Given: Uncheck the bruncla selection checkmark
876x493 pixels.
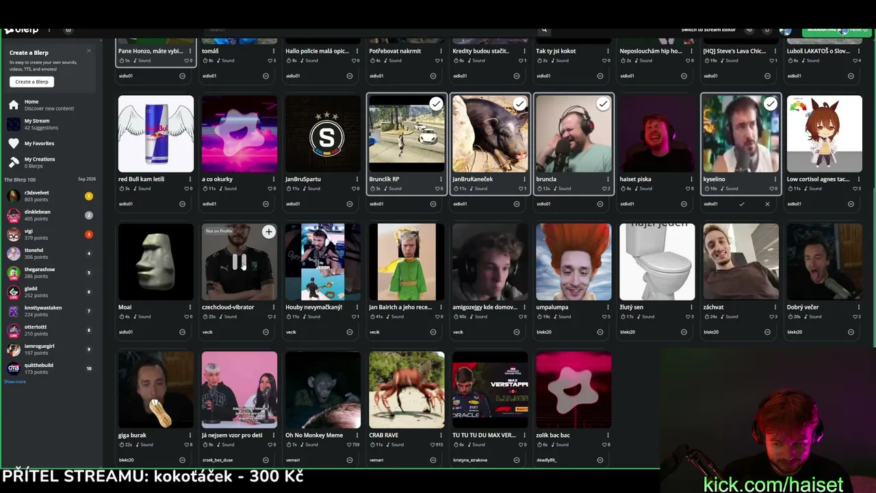Looking at the screenshot, I should click(603, 104).
